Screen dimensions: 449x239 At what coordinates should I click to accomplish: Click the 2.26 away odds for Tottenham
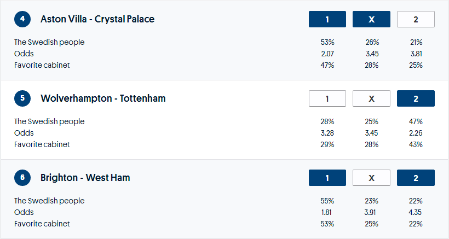[x=416, y=133]
